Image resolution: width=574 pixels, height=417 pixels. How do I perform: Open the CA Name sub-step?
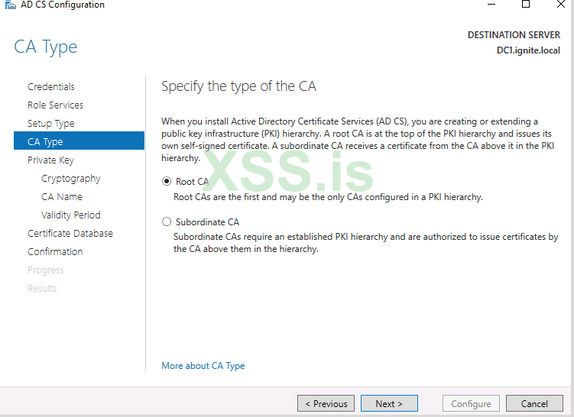coord(62,197)
